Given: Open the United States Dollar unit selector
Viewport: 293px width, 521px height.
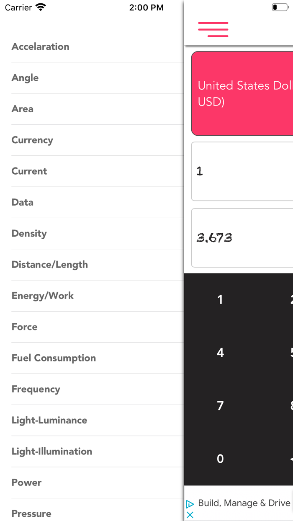Looking at the screenshot, I should [242, 94].
